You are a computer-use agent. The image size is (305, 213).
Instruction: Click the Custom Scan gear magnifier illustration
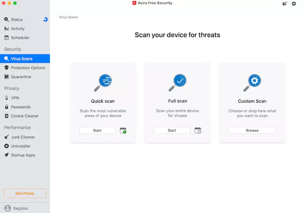coord(252,82)
